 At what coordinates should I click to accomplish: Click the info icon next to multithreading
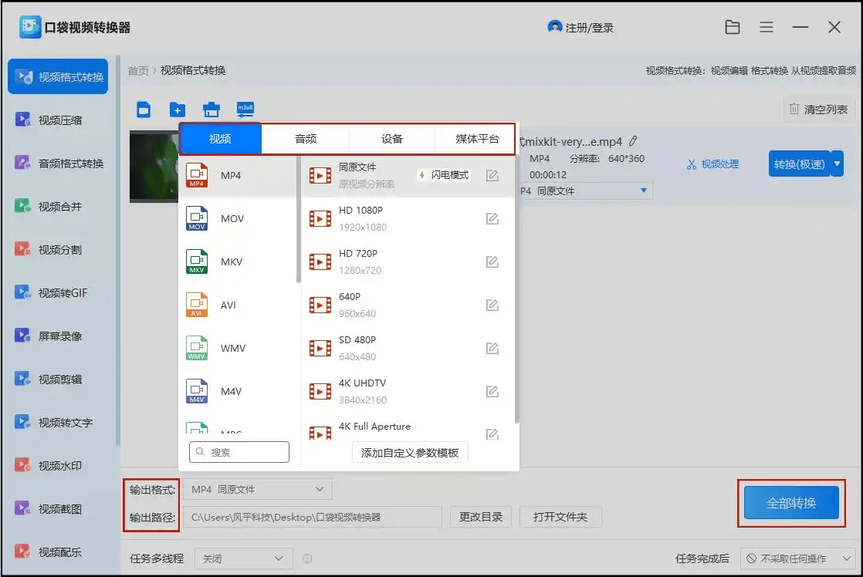tap(307, 558)
